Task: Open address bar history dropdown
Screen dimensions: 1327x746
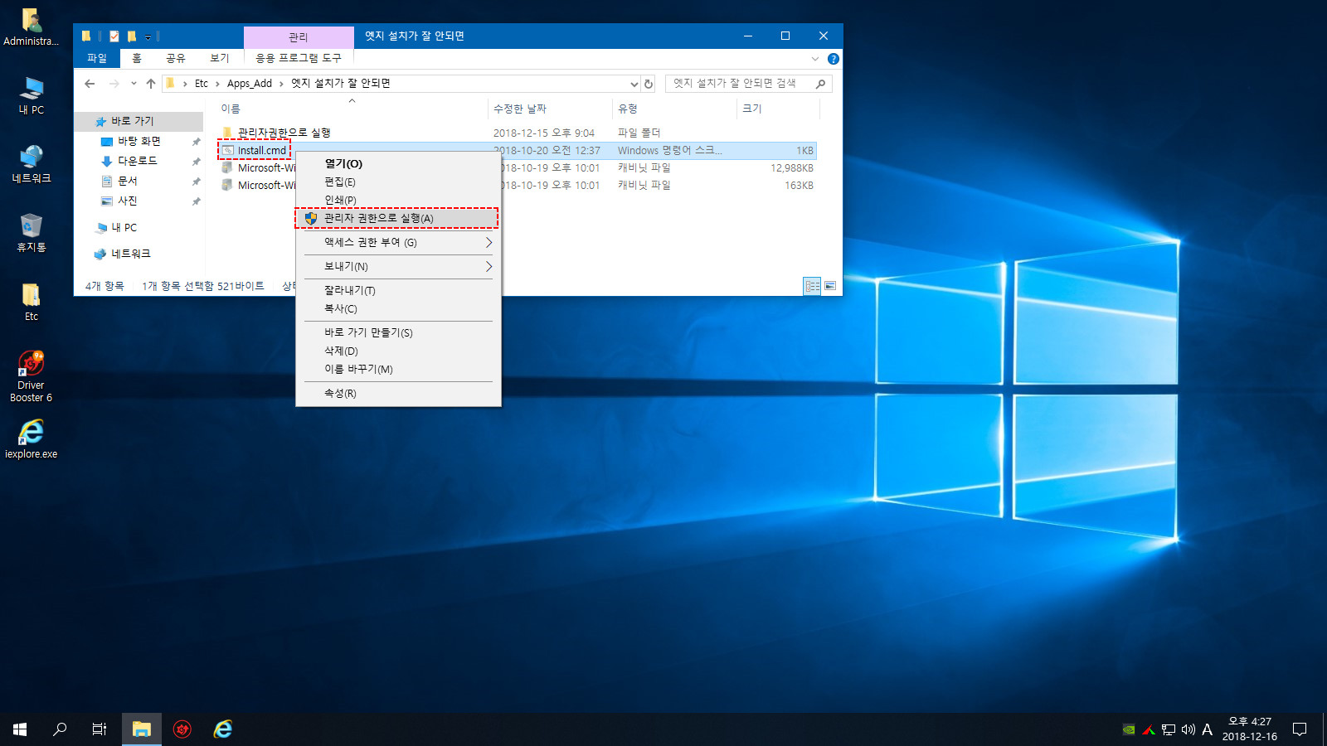Action: [634, 84]
